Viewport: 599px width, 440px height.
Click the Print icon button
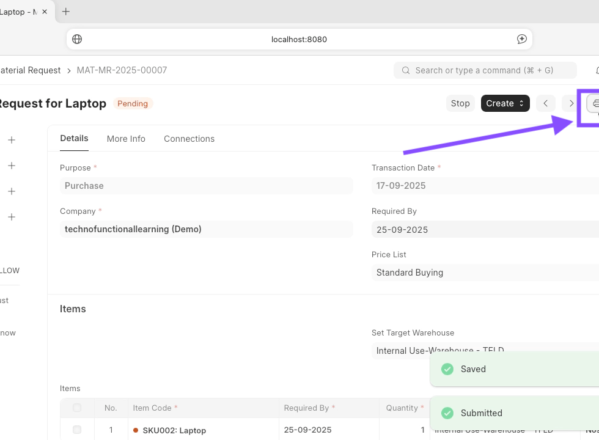(593, 103)
